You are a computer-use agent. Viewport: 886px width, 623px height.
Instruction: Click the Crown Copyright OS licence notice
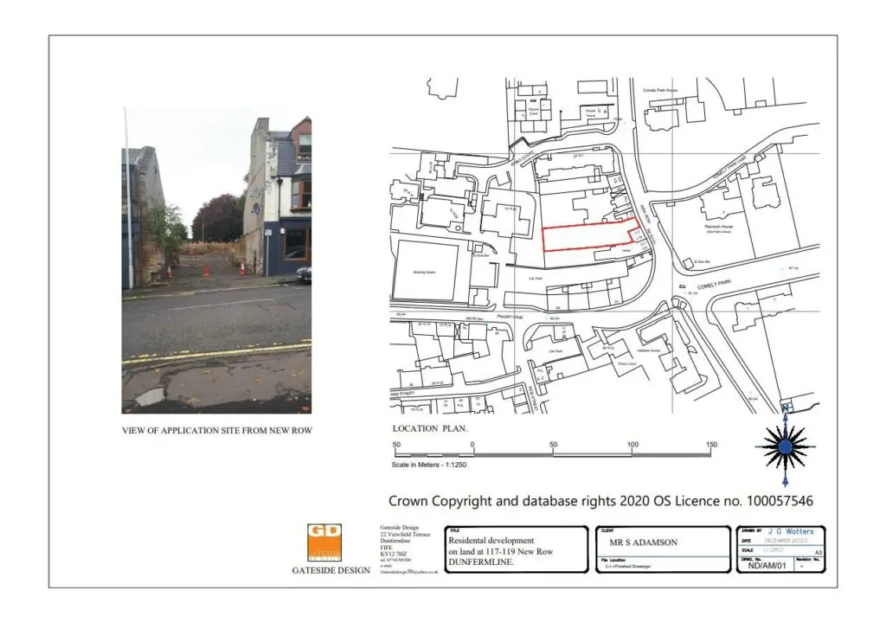coord(600,500)
